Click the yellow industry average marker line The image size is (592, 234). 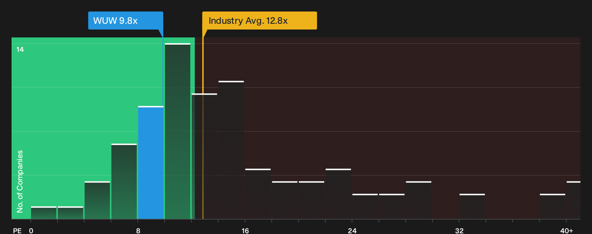point(203,128)
